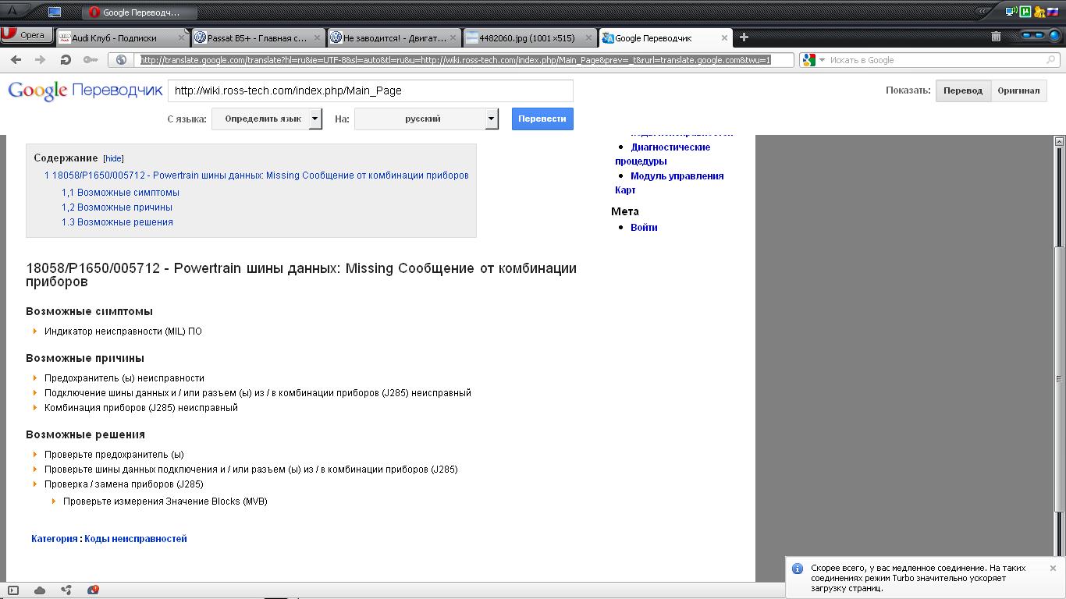Hide the contents table via [hide]
Image resolution: width=1066 pixels, height=599 pixels.
tap(113, 158)
